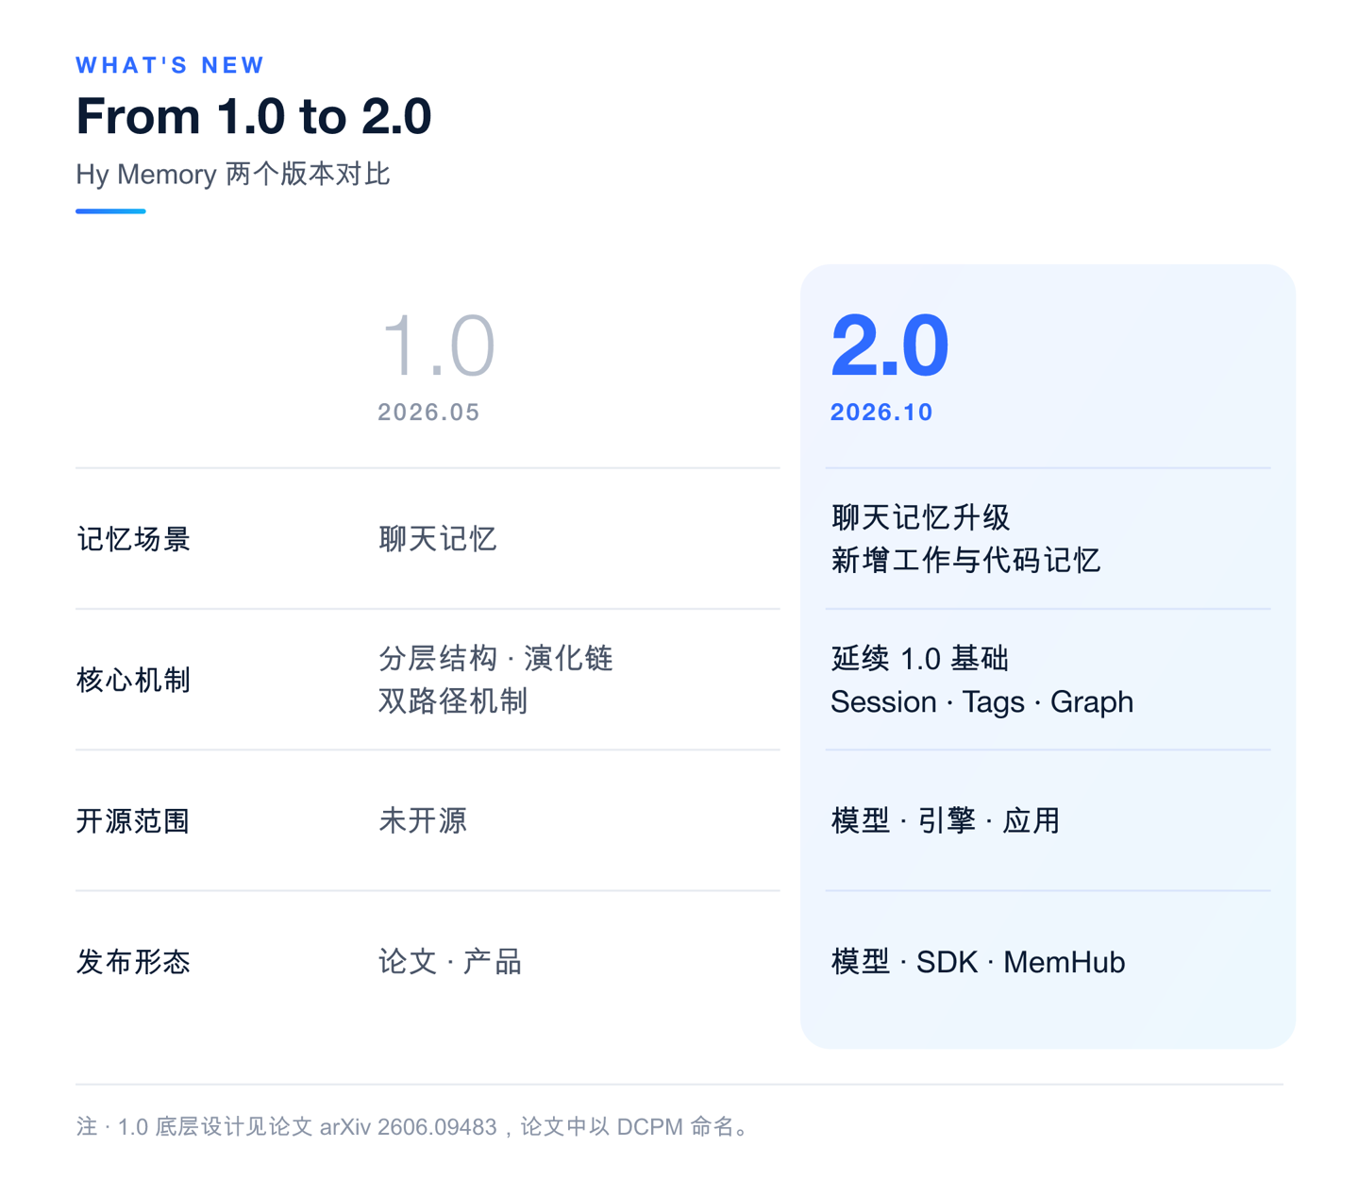Click the "WHAT'S NEW" heading label
This screenshot has height=1180, width=1359.
click(170, 65)
